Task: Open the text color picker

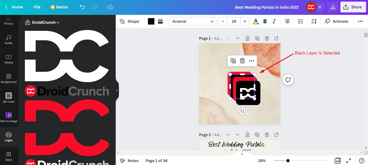Action: tap(256, 21)
